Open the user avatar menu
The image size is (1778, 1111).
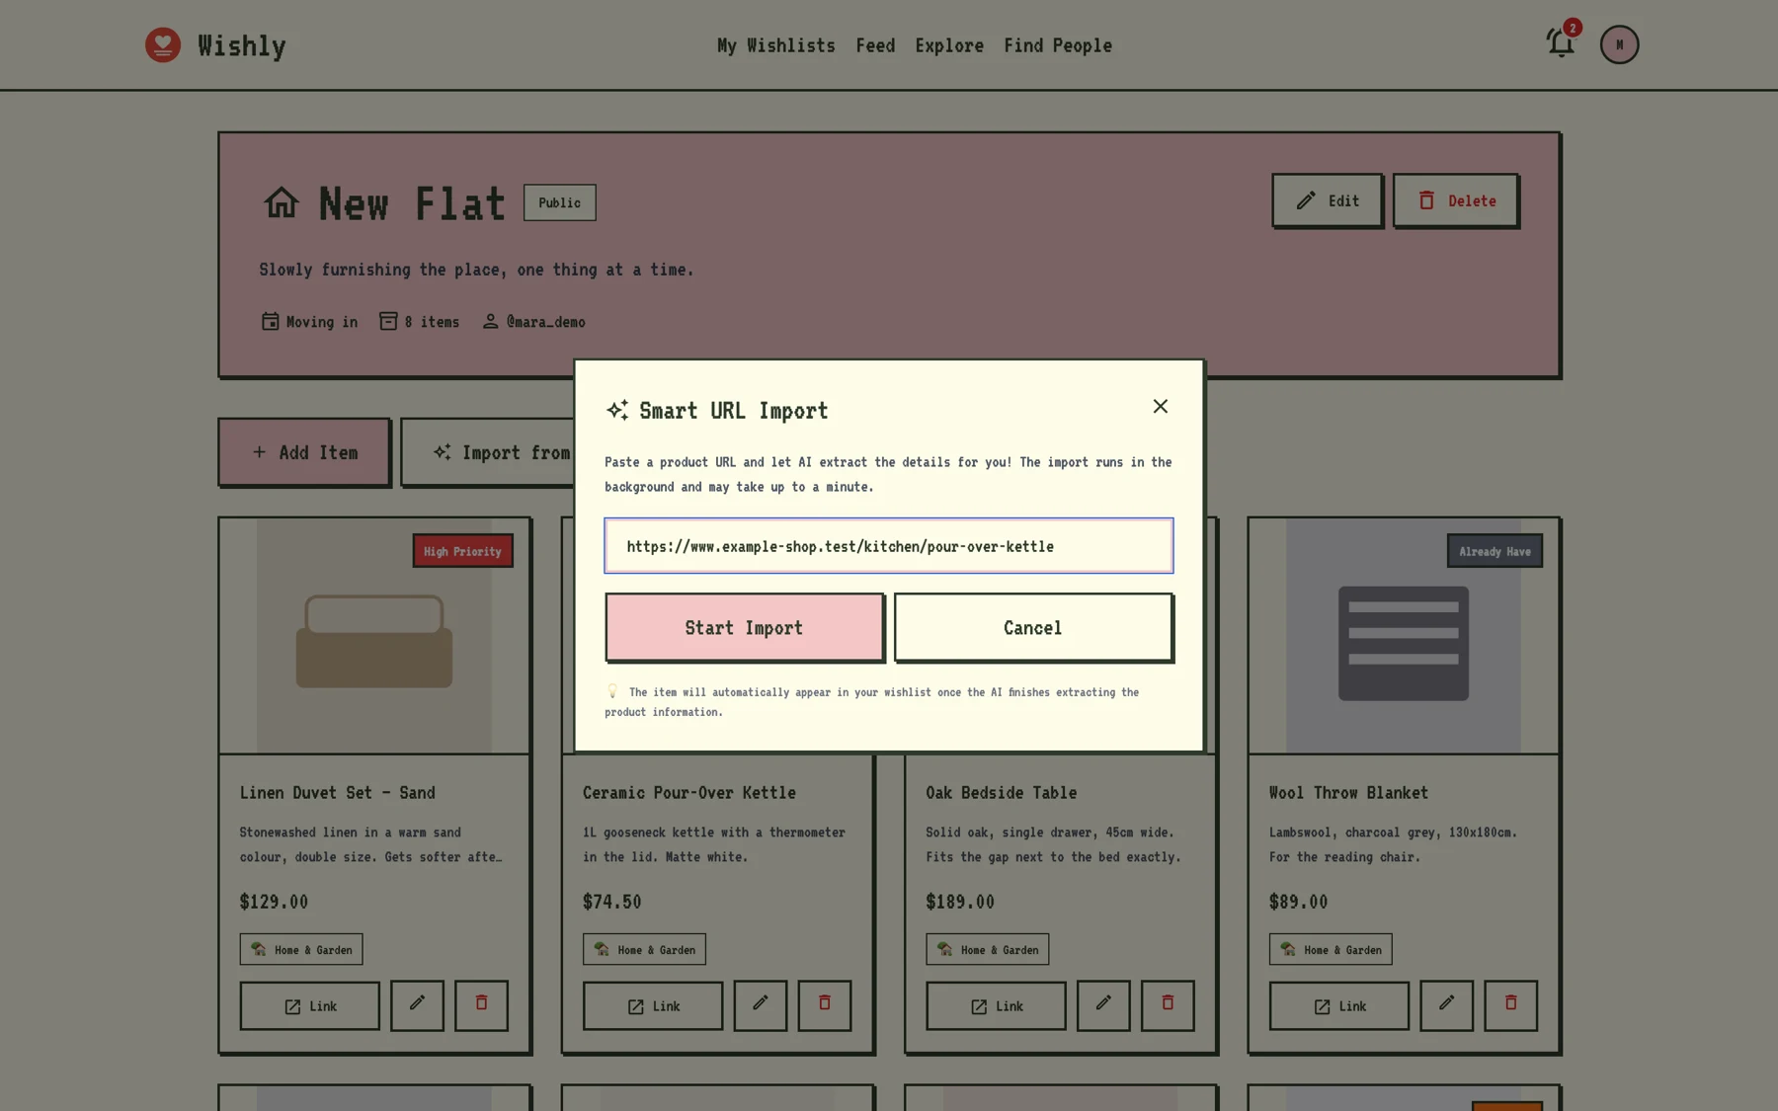(1619, 44)
